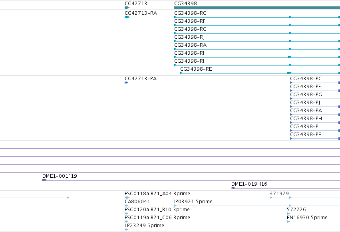Viewport: 340px width, 232px height.
Task: Select the CA806041 EST label
Action: coord(137,202)
